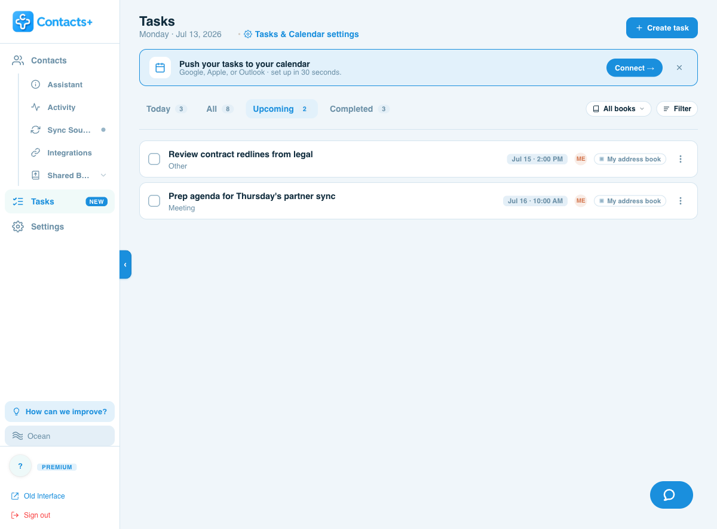717x529 pixels.
Task: Open Tasks in the sidebar
Action: (x=60, y=201)
